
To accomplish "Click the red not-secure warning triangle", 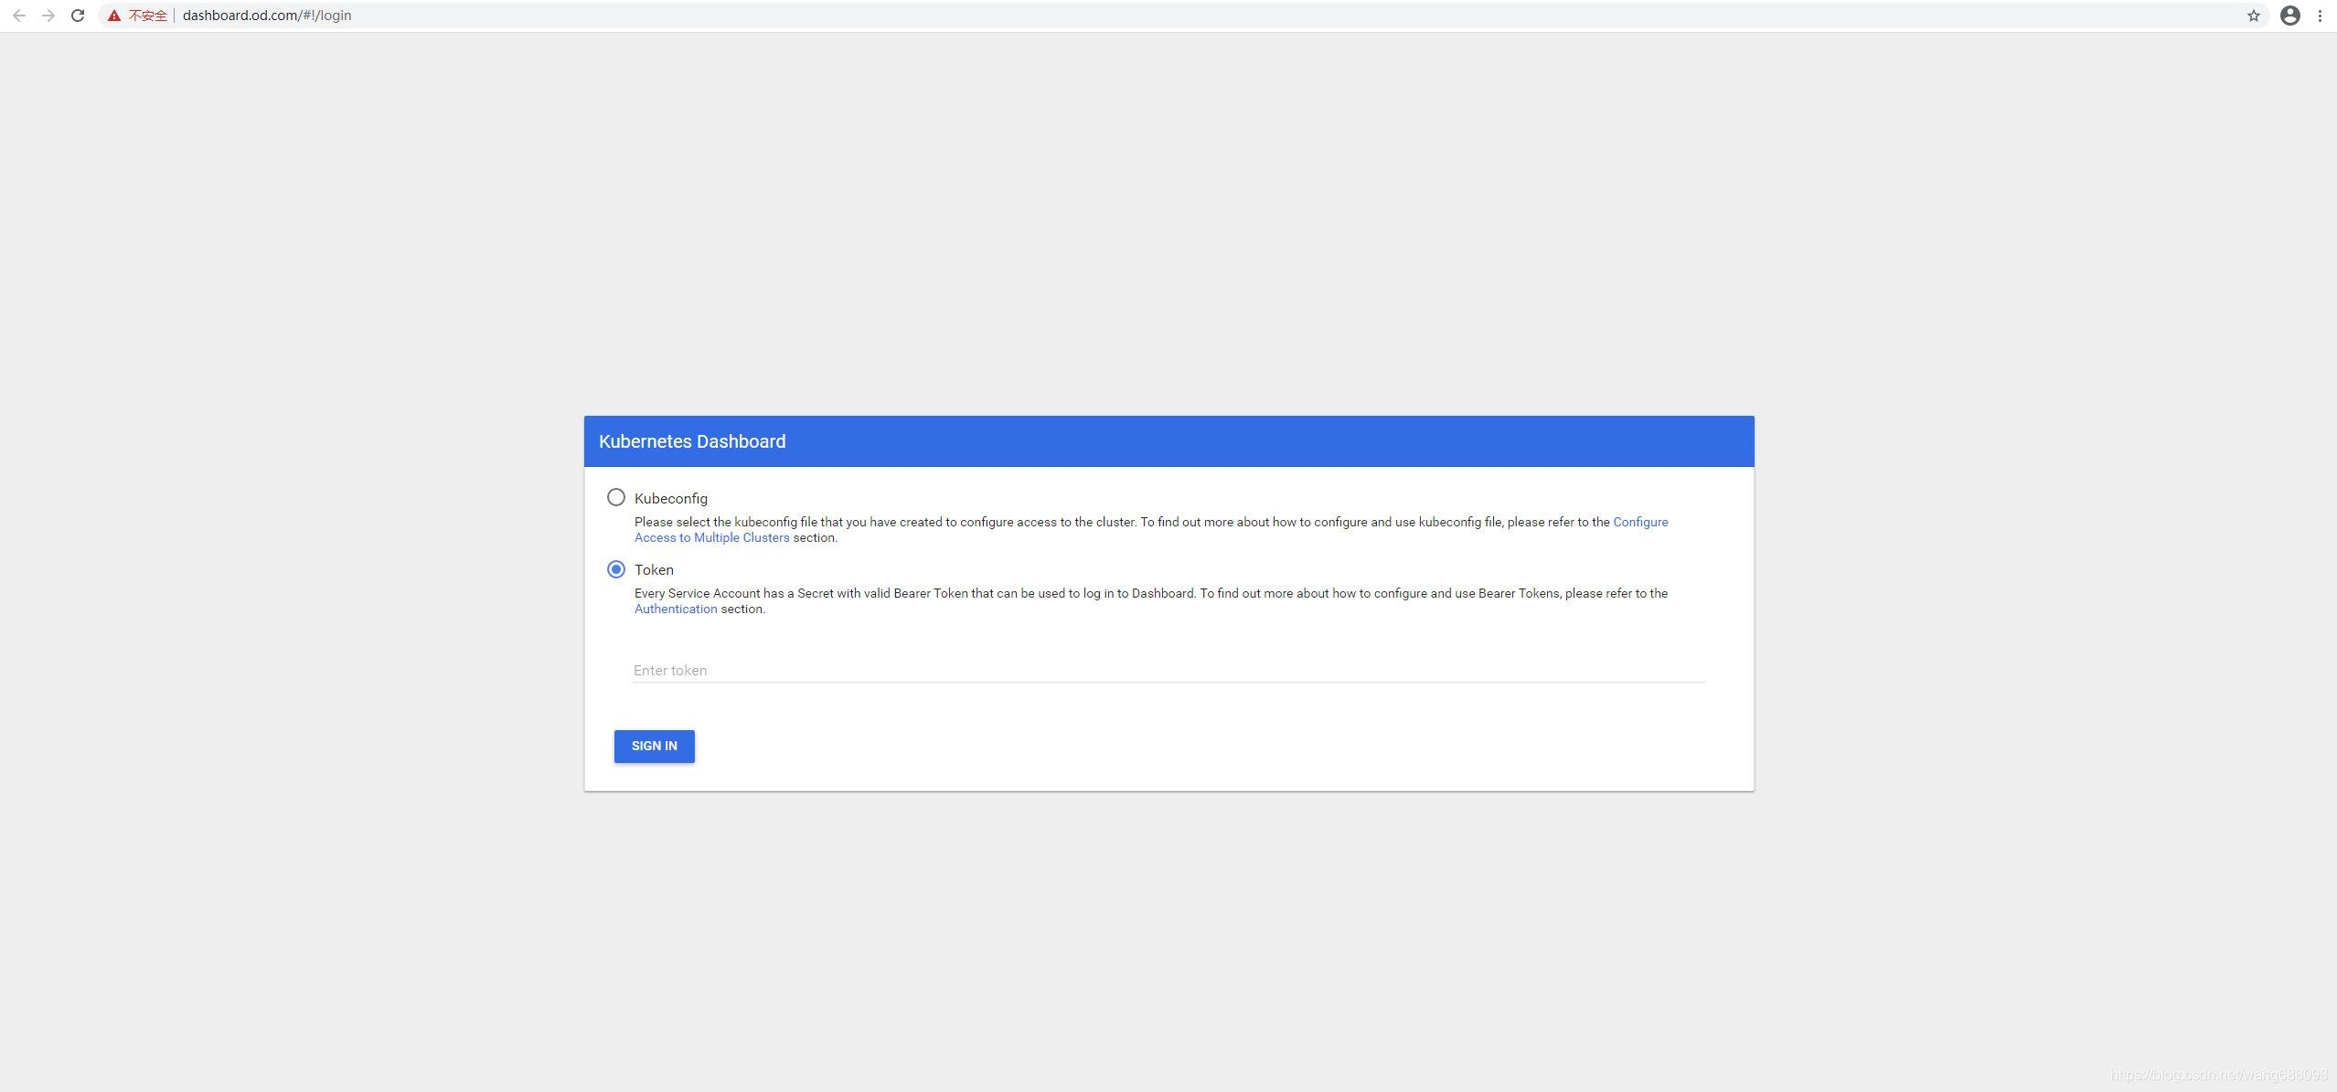I will (114, 16).
